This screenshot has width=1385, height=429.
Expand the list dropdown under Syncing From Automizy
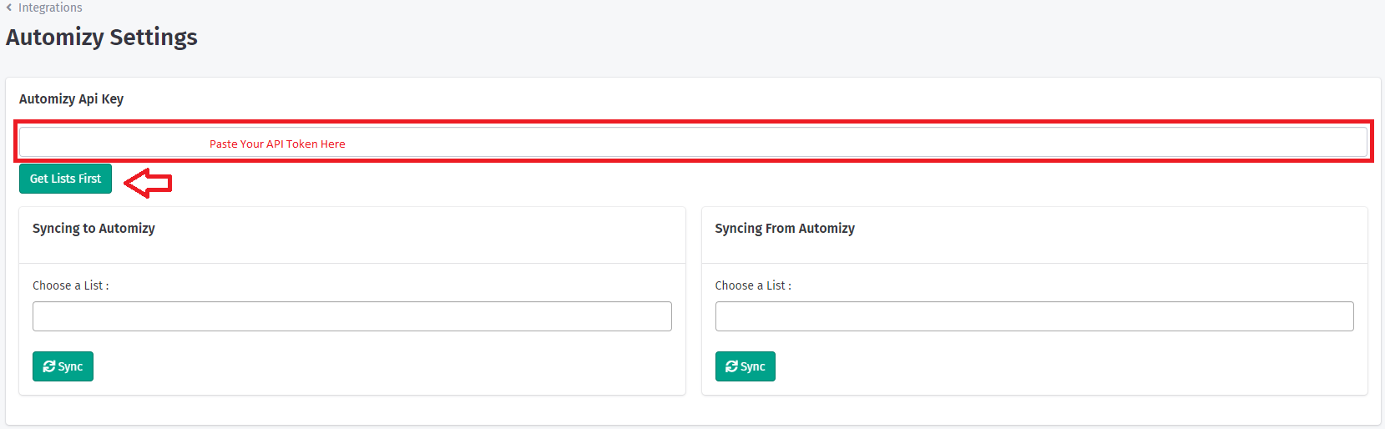pos(1034,317)
